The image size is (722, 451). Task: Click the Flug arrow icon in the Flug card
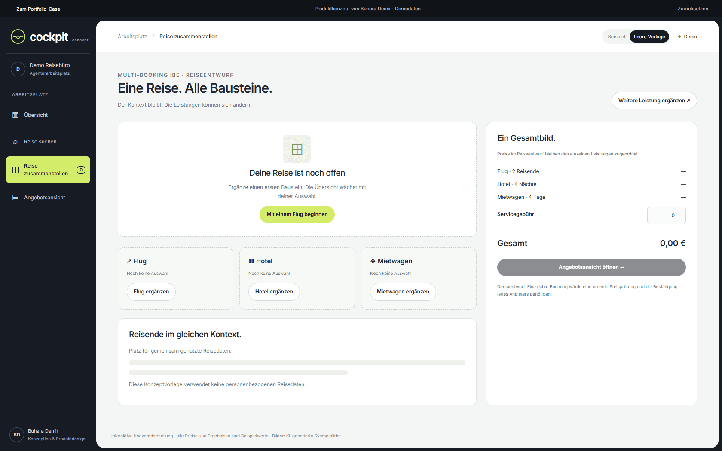pos(129,261)
